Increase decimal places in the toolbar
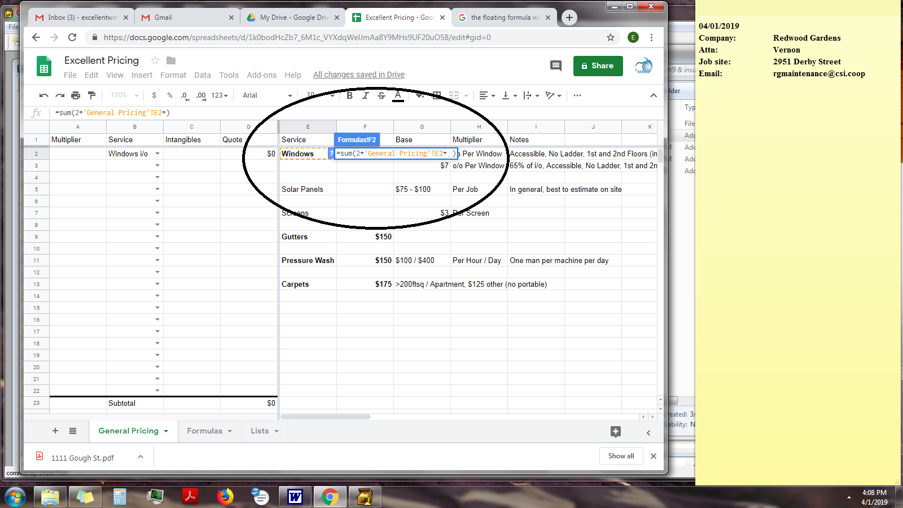This screenshot has height=508, width=903. pos(201,95)
